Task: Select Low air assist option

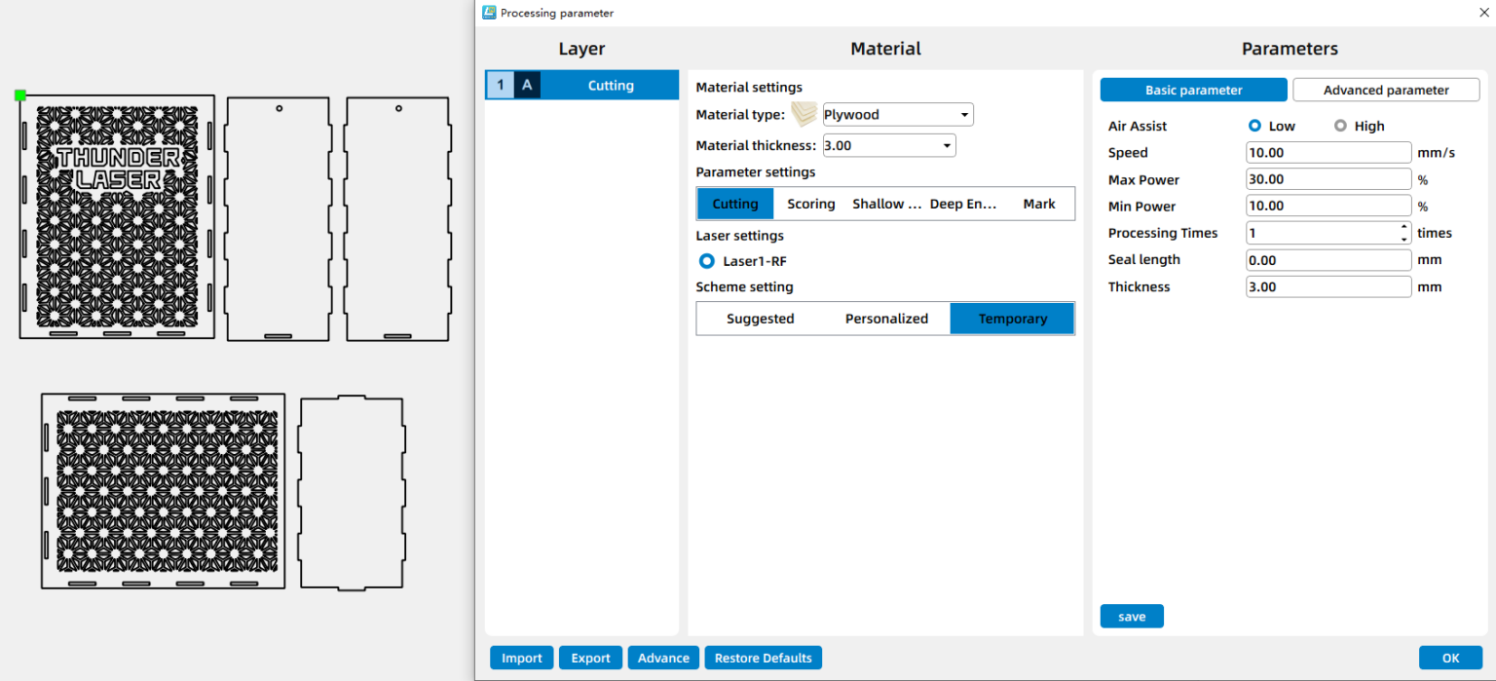Action: coord(1255,126)
